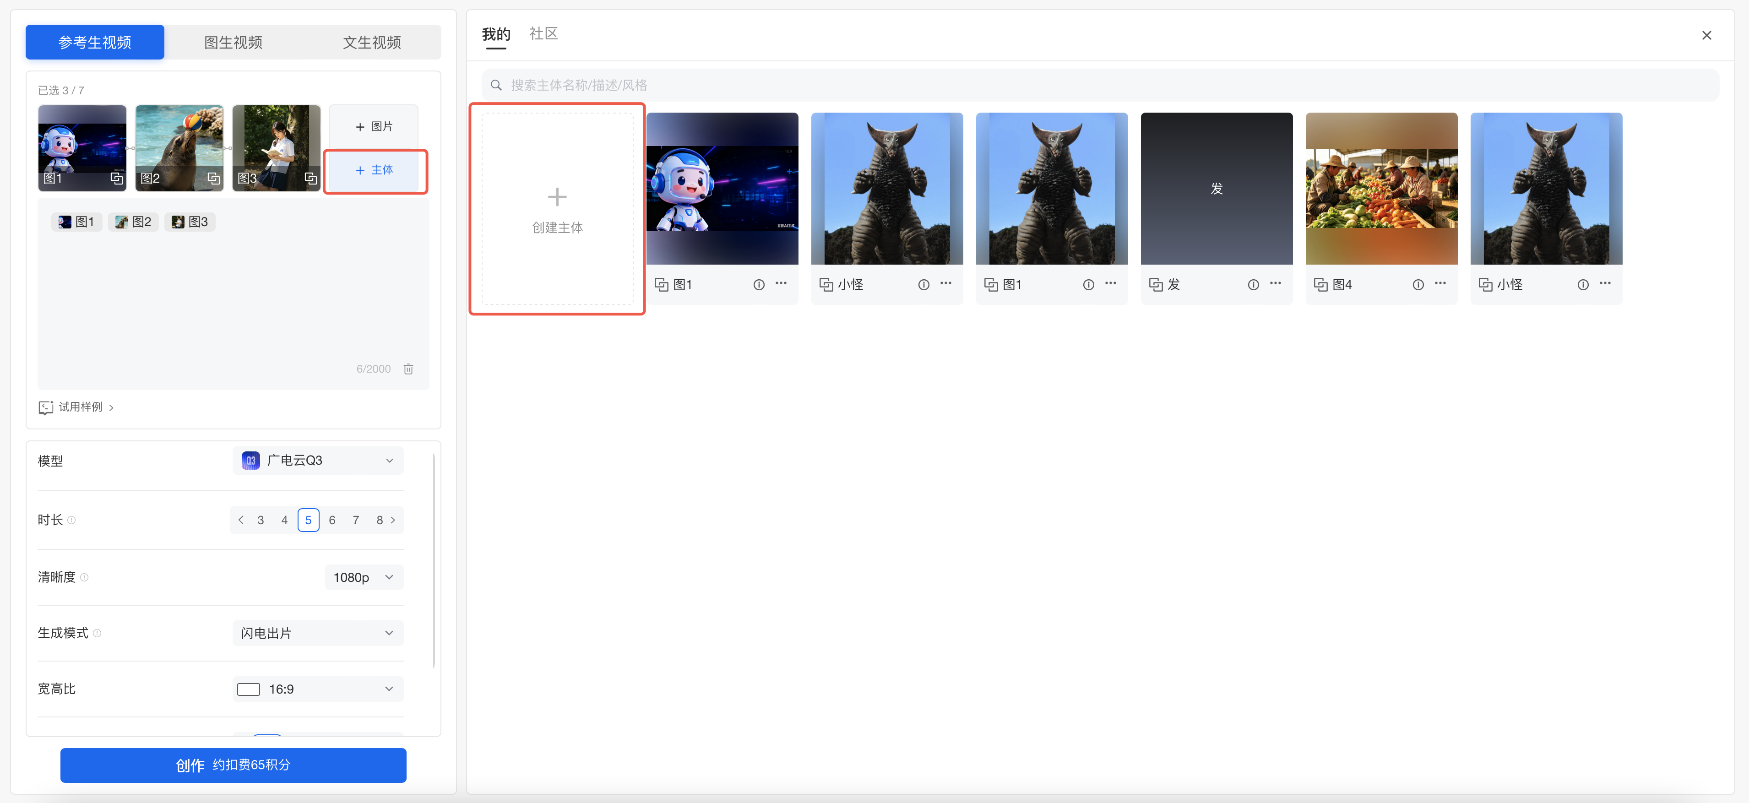The image size is (1749, 803).
Task: Select the robot 图1 subject card image
Action: coord(722,189)
